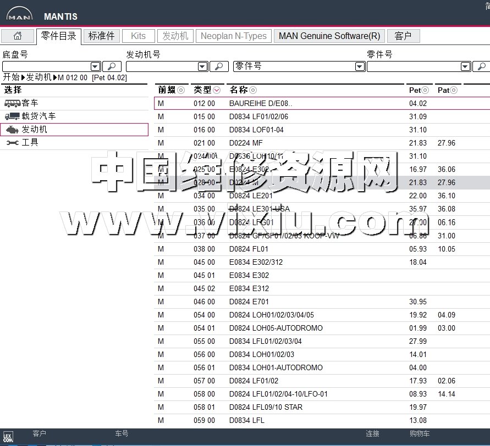490x446 pixels.
Task: Click the search magnifier next to 底盘号
Action: (112, 66)
